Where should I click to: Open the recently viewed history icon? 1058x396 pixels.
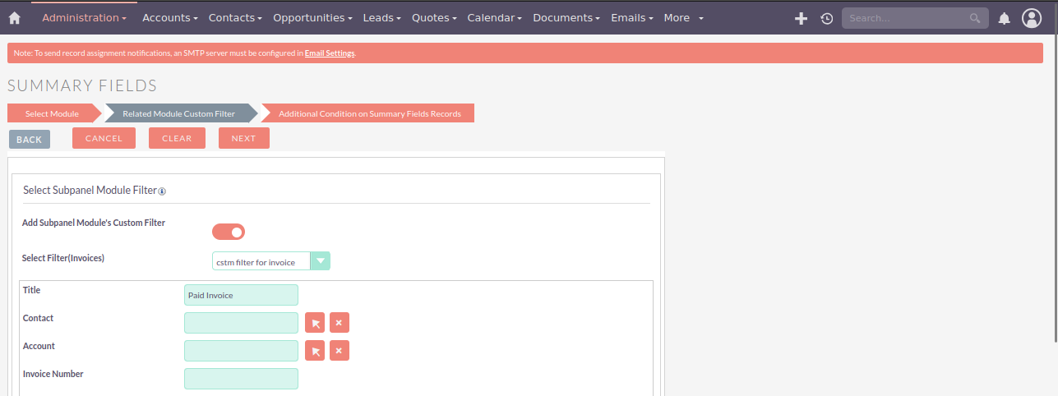click(827, 18)
